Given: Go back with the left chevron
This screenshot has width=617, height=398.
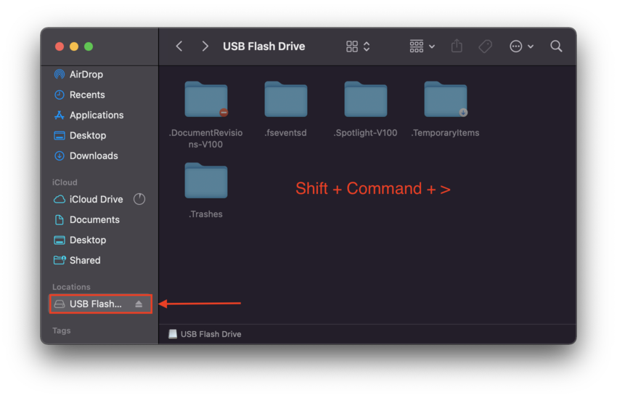Looking at the screenshot, I should coord(179,46).
